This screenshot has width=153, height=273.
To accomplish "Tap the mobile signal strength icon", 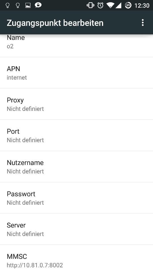I will [118, 5].
